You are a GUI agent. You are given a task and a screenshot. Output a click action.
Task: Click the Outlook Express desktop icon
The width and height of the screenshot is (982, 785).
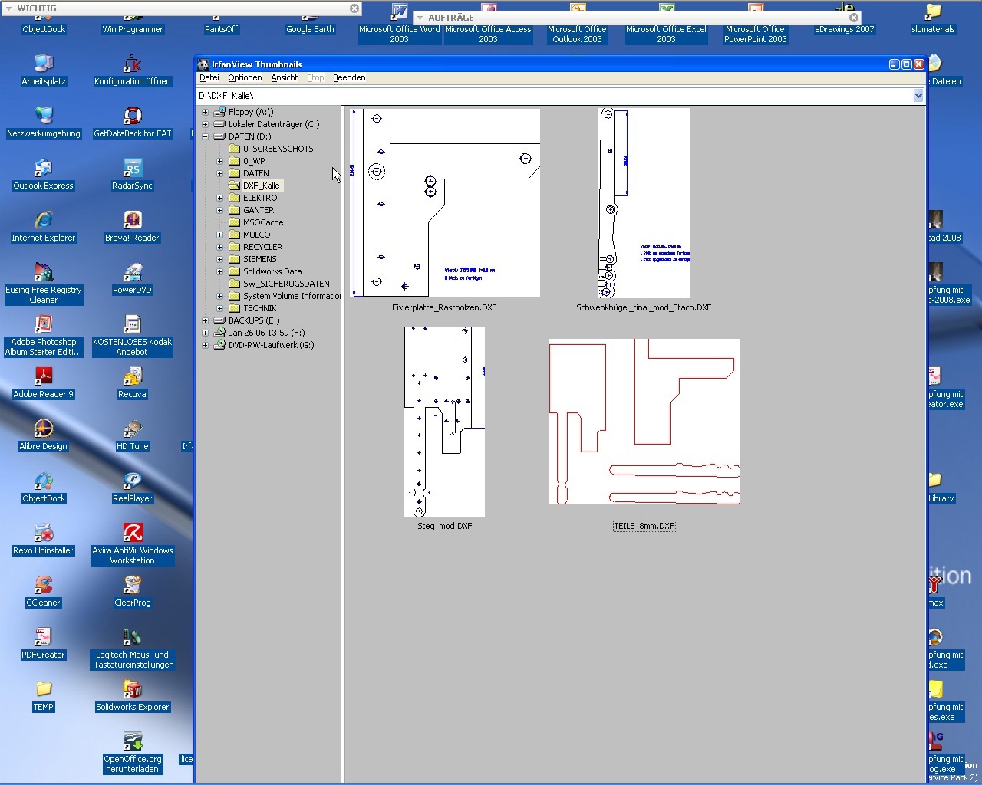coord(44,169)
